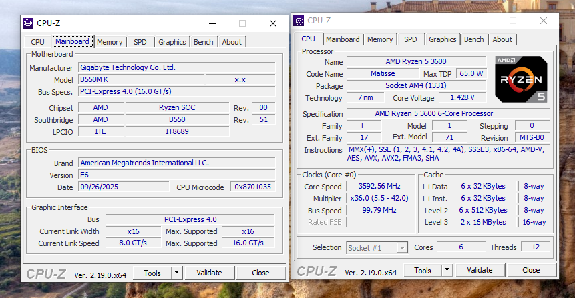Click CPU-Z app icon in left window title bar
Viewport: 575px width, 298px height.
28,23
